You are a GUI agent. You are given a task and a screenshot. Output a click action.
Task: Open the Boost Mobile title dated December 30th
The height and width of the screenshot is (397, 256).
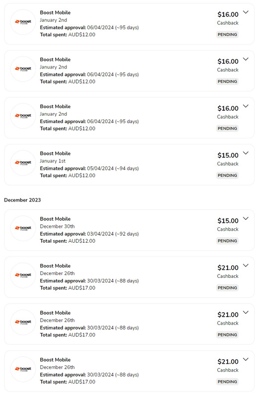coord(55,219)
